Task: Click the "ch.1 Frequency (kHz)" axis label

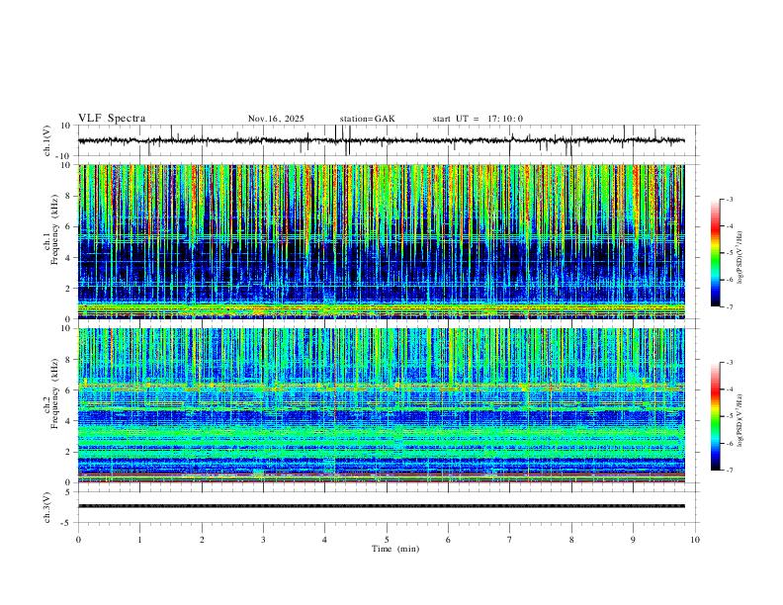Action: point(51,230)
